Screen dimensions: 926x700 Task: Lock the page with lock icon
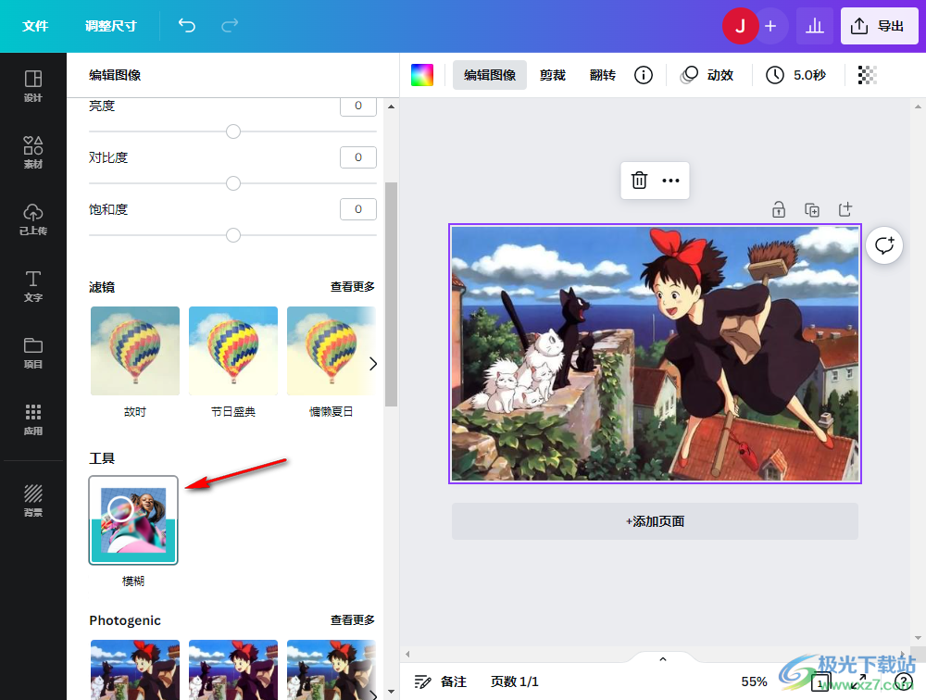pos(779,209)
